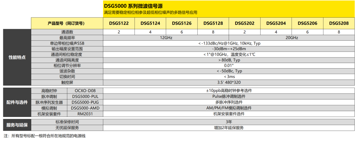The height and width of the screenshot is (141, 358).
Task: Click channel count '6' under DSG5206
Action: tap(308, 32)
